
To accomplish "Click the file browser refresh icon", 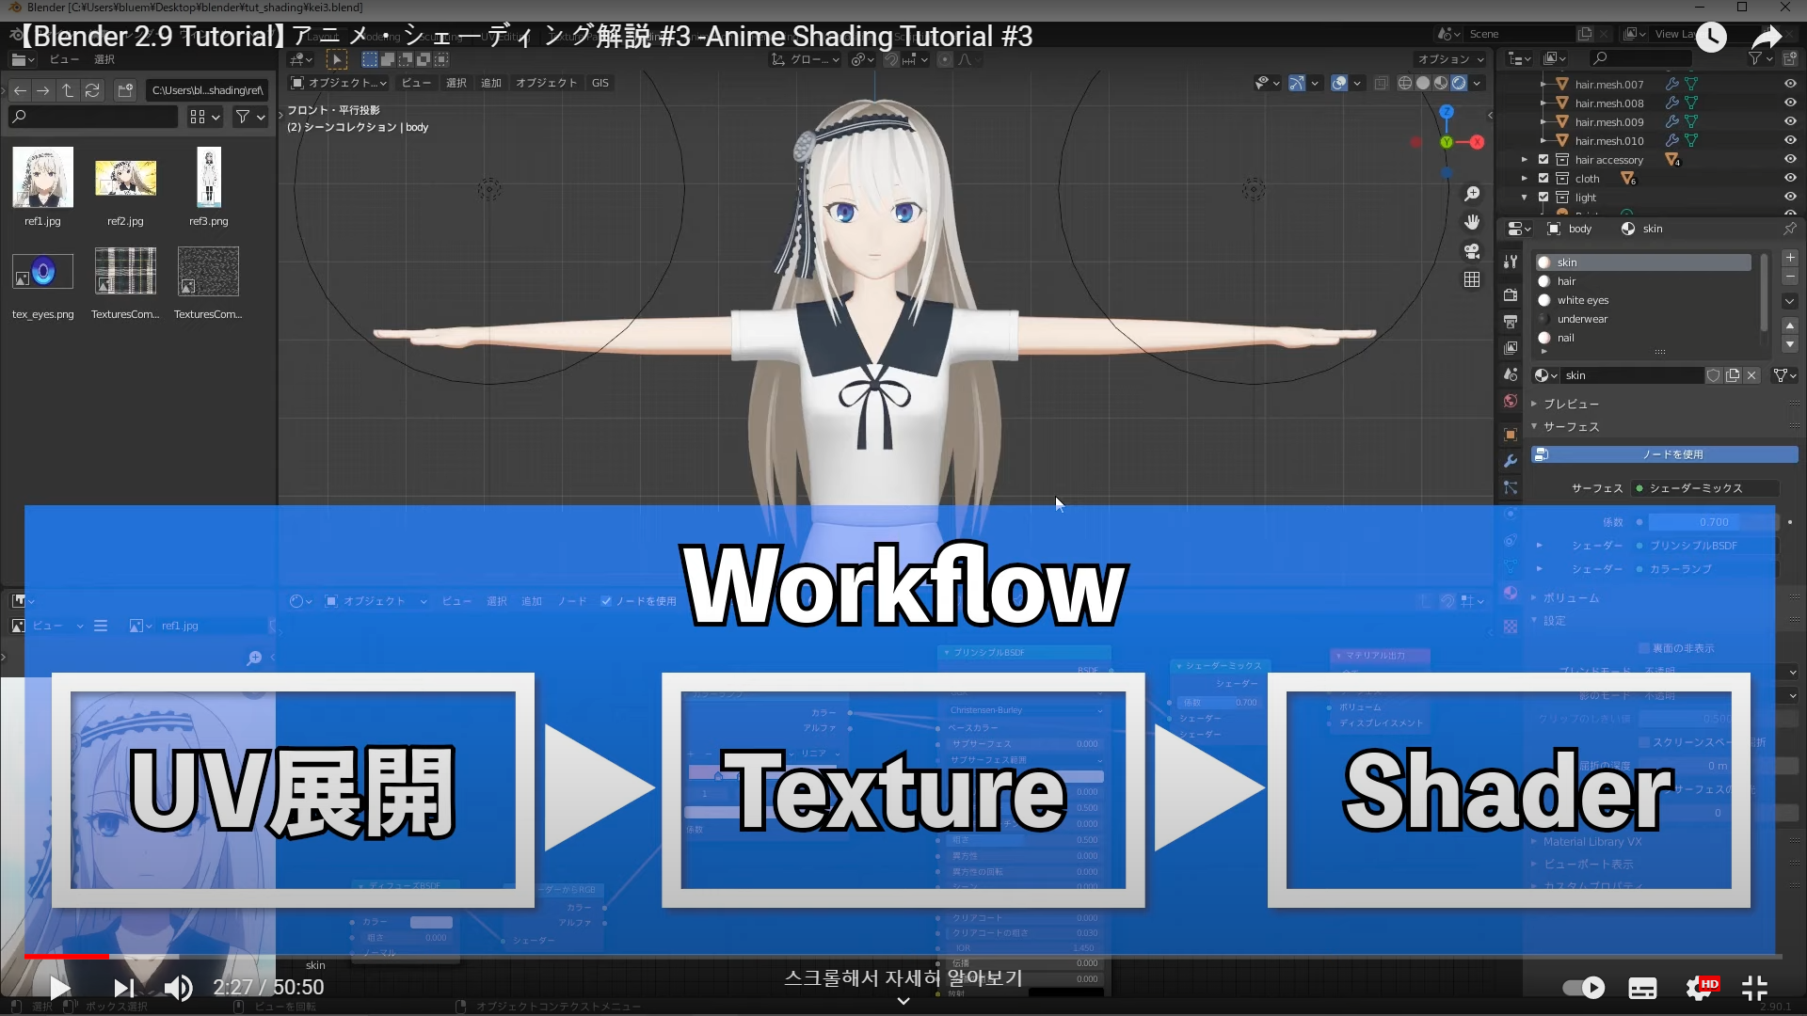I will point(92,90).
